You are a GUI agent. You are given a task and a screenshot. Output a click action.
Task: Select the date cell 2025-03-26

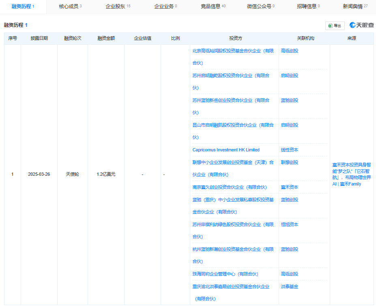pyautogui.click(x=39, y=174)
